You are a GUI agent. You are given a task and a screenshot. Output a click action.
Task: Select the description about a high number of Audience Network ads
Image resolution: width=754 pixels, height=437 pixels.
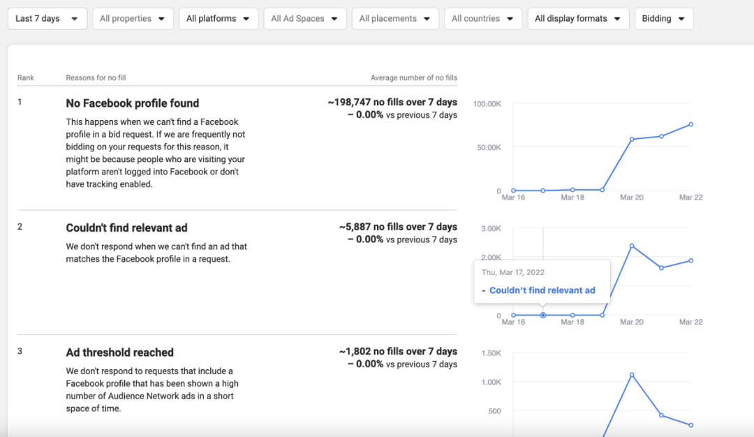152,390
